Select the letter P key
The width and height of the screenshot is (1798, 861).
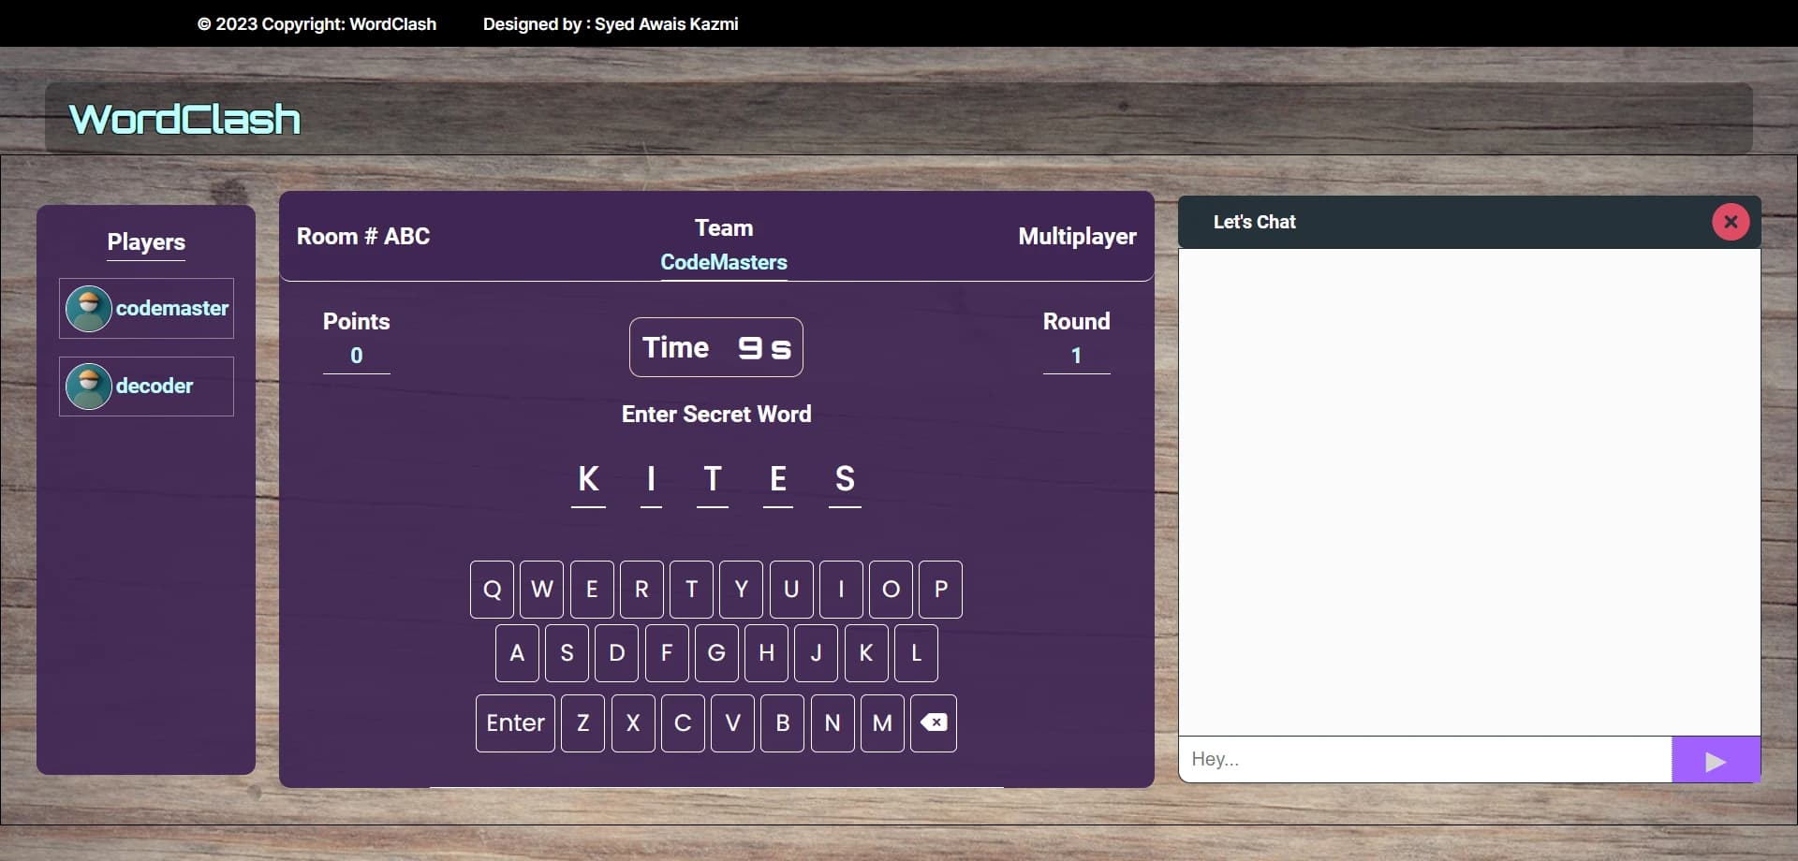click(940, 590)
